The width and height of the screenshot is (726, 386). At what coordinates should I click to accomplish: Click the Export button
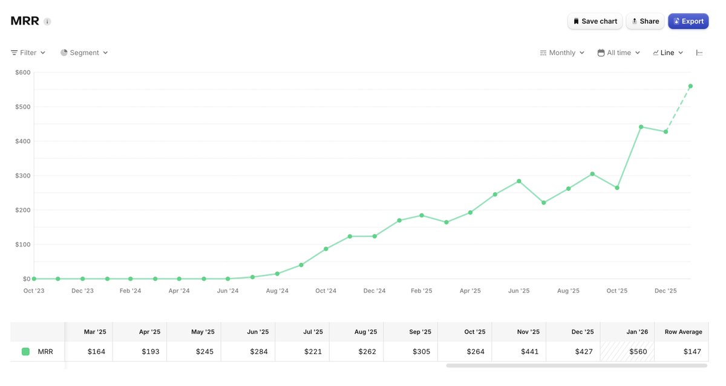click(688, 21)
